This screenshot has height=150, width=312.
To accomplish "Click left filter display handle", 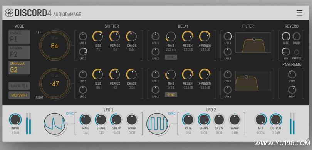I will coord(254,39).
